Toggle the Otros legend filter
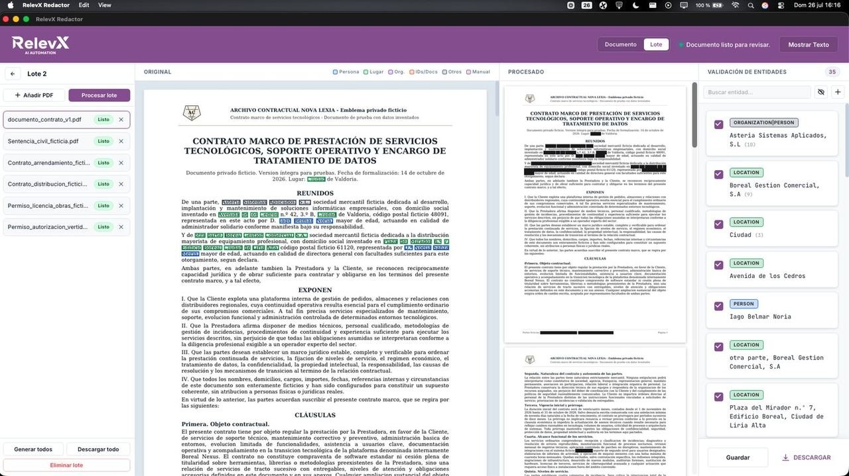 click(452, 71)
